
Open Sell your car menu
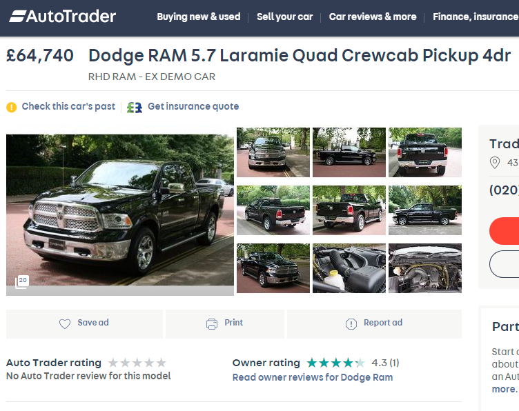[284, 17]
